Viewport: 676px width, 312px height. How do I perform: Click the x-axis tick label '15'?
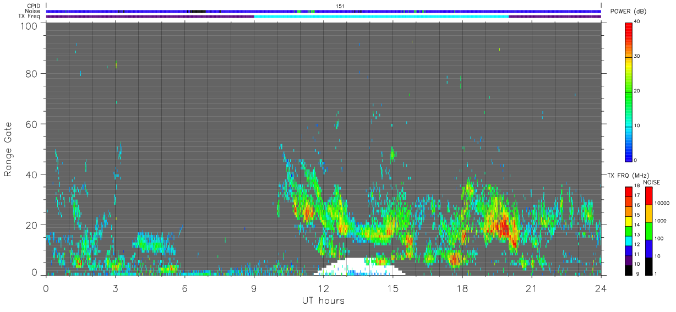coord(393,288)
